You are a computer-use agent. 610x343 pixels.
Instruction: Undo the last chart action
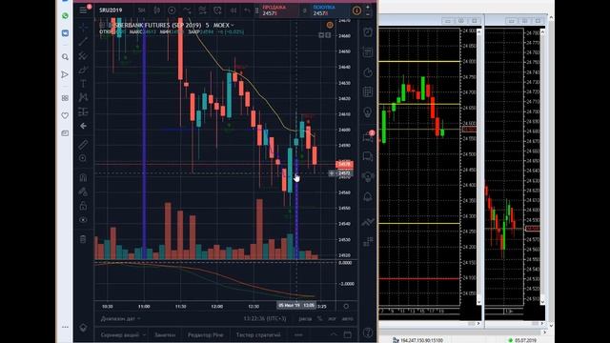coord(247,10)
